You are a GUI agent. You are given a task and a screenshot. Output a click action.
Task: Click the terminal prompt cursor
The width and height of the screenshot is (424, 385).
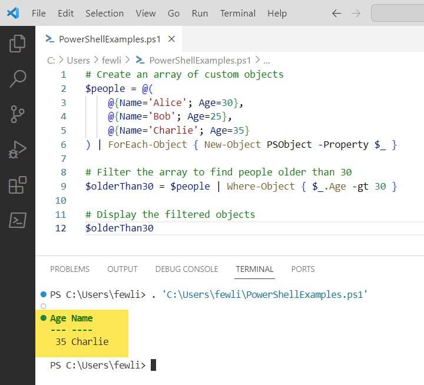tap(153, 365)
